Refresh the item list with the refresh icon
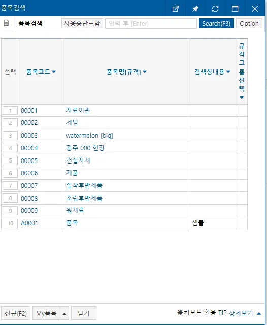The image size is (267, 325). pos(215,9)
